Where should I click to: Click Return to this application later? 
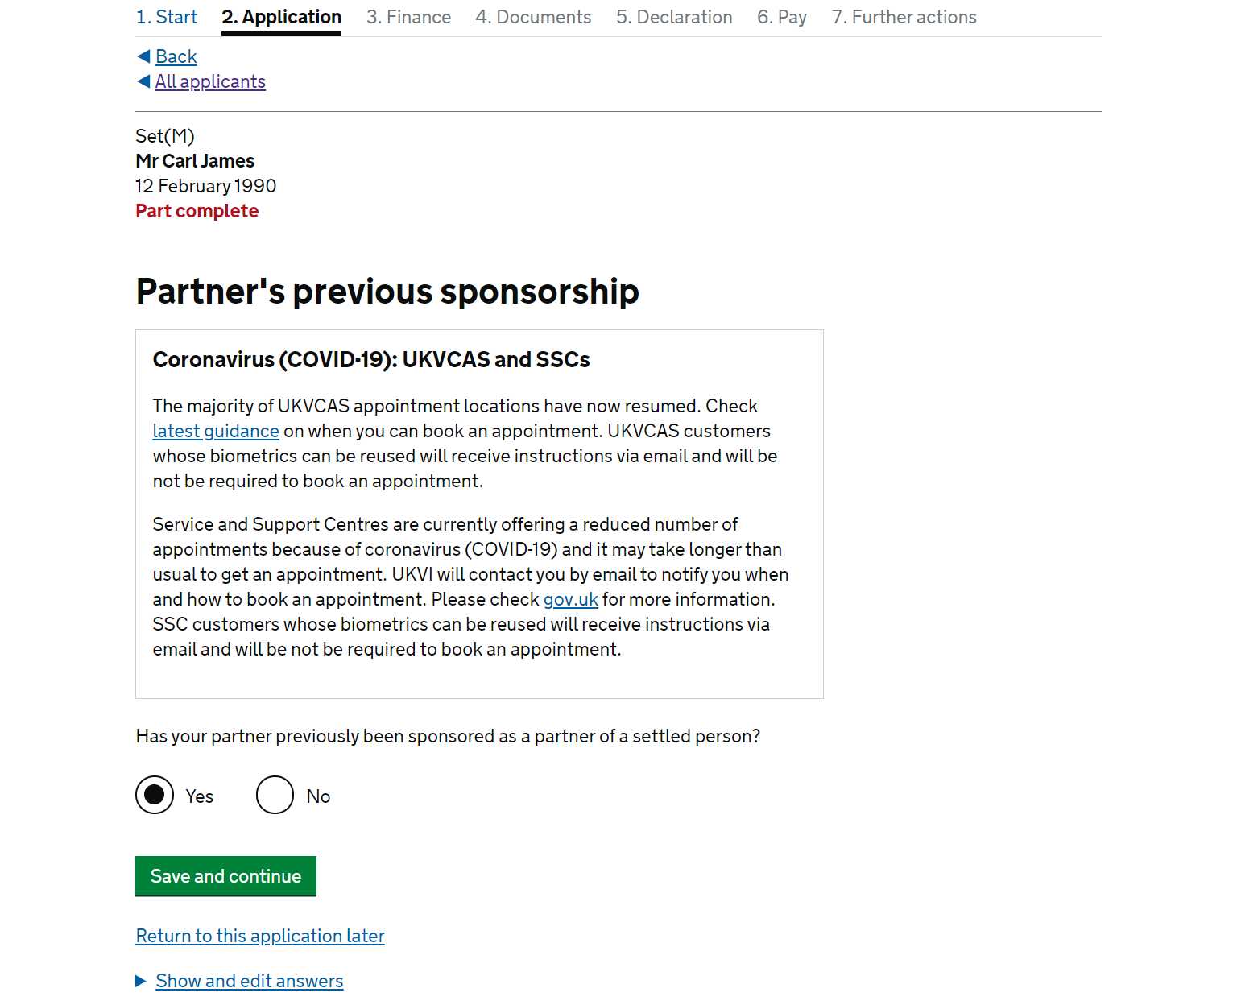[x=260, y=936]
